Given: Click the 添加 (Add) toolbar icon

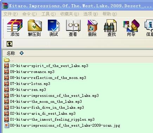Looking at the screenshot, I should click(x=15, y=26).
